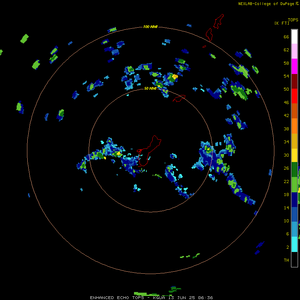Click the "NEXLAB-College of DuPage" credit text

[x=266, y=4]
